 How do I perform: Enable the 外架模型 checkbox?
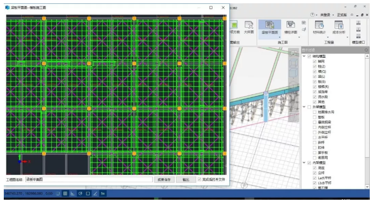[x=309, y=107]
